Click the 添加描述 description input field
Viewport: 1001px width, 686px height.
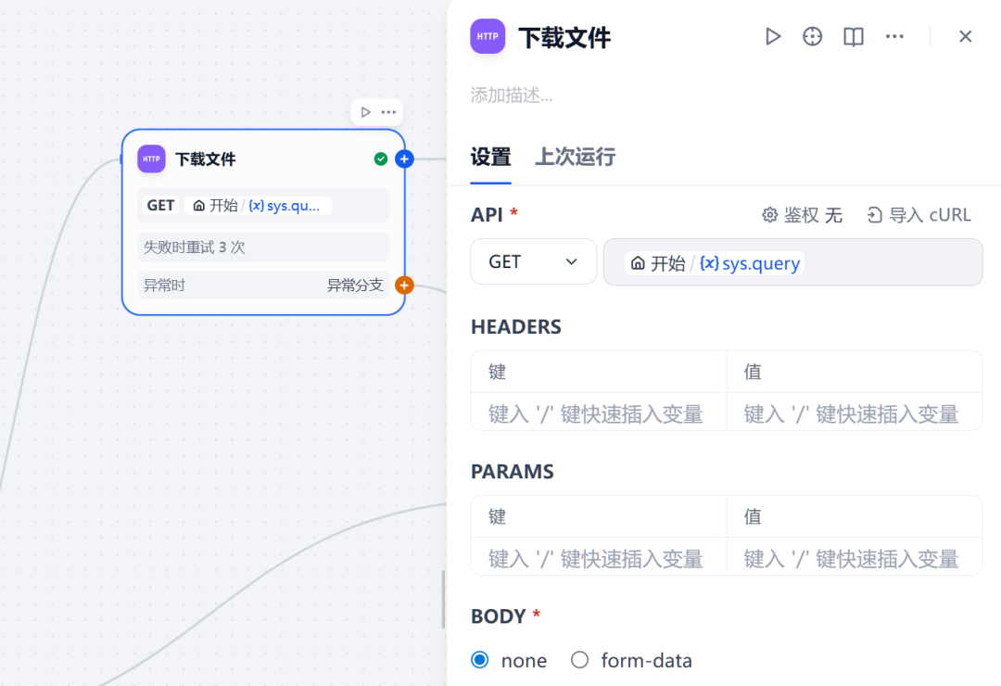[556, 94]
